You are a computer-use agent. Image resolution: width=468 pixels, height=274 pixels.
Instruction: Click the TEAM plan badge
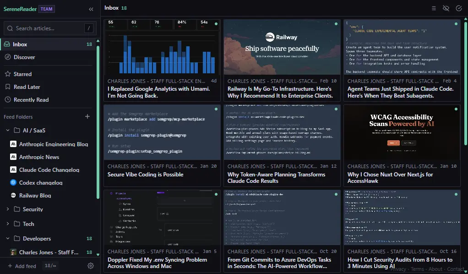(47, 9)
